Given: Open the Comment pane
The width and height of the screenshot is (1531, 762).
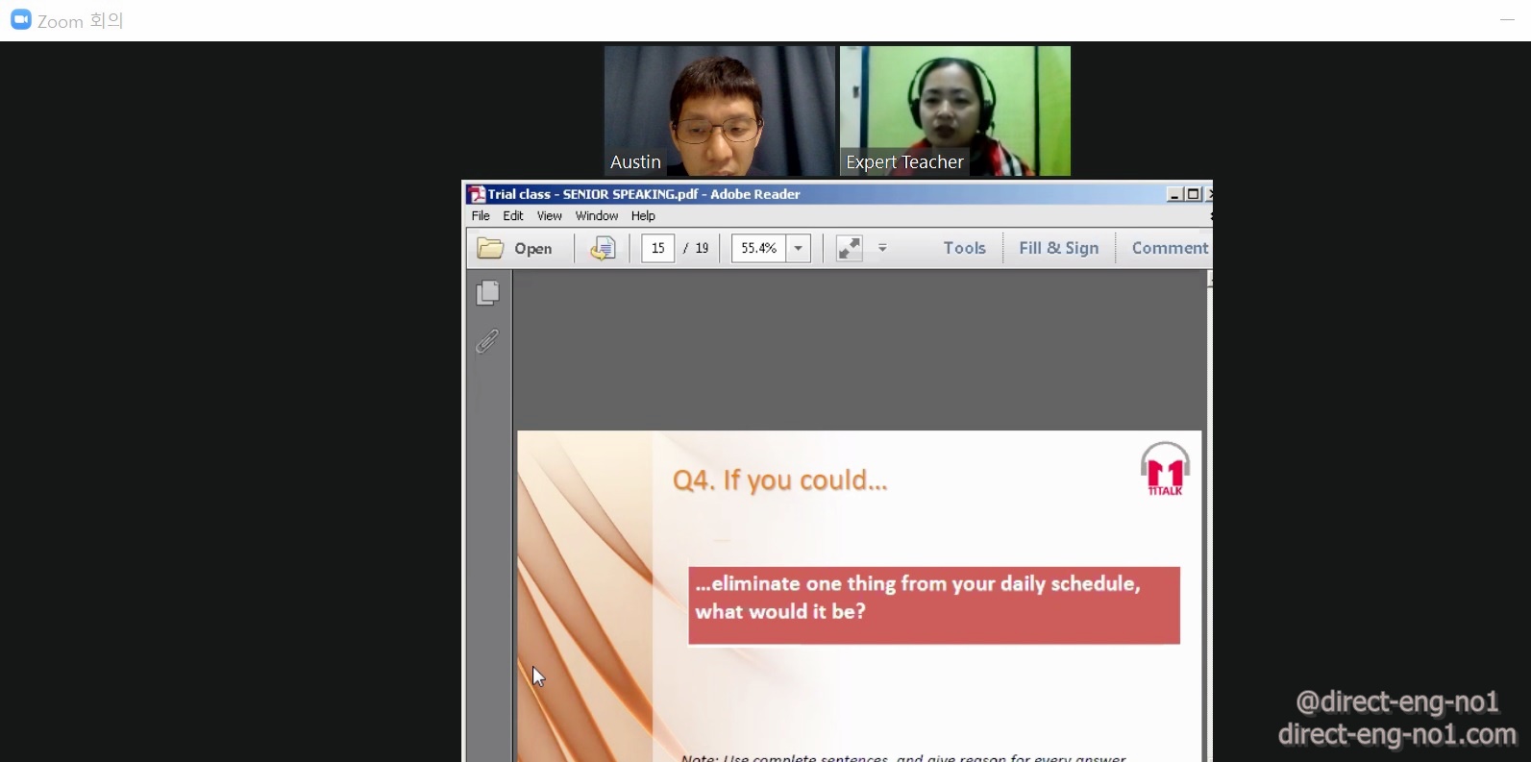Looking at the screenshot, I should tap(1170, 248).
